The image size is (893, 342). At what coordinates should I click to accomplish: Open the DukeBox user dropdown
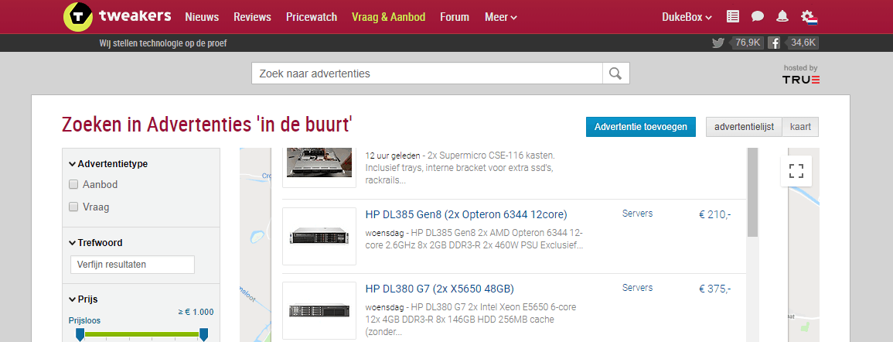(x=687, y=17)
